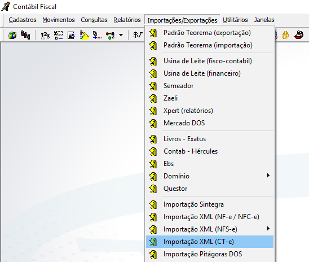Click the three people figures toolbar icon

(x=25, y=35)
